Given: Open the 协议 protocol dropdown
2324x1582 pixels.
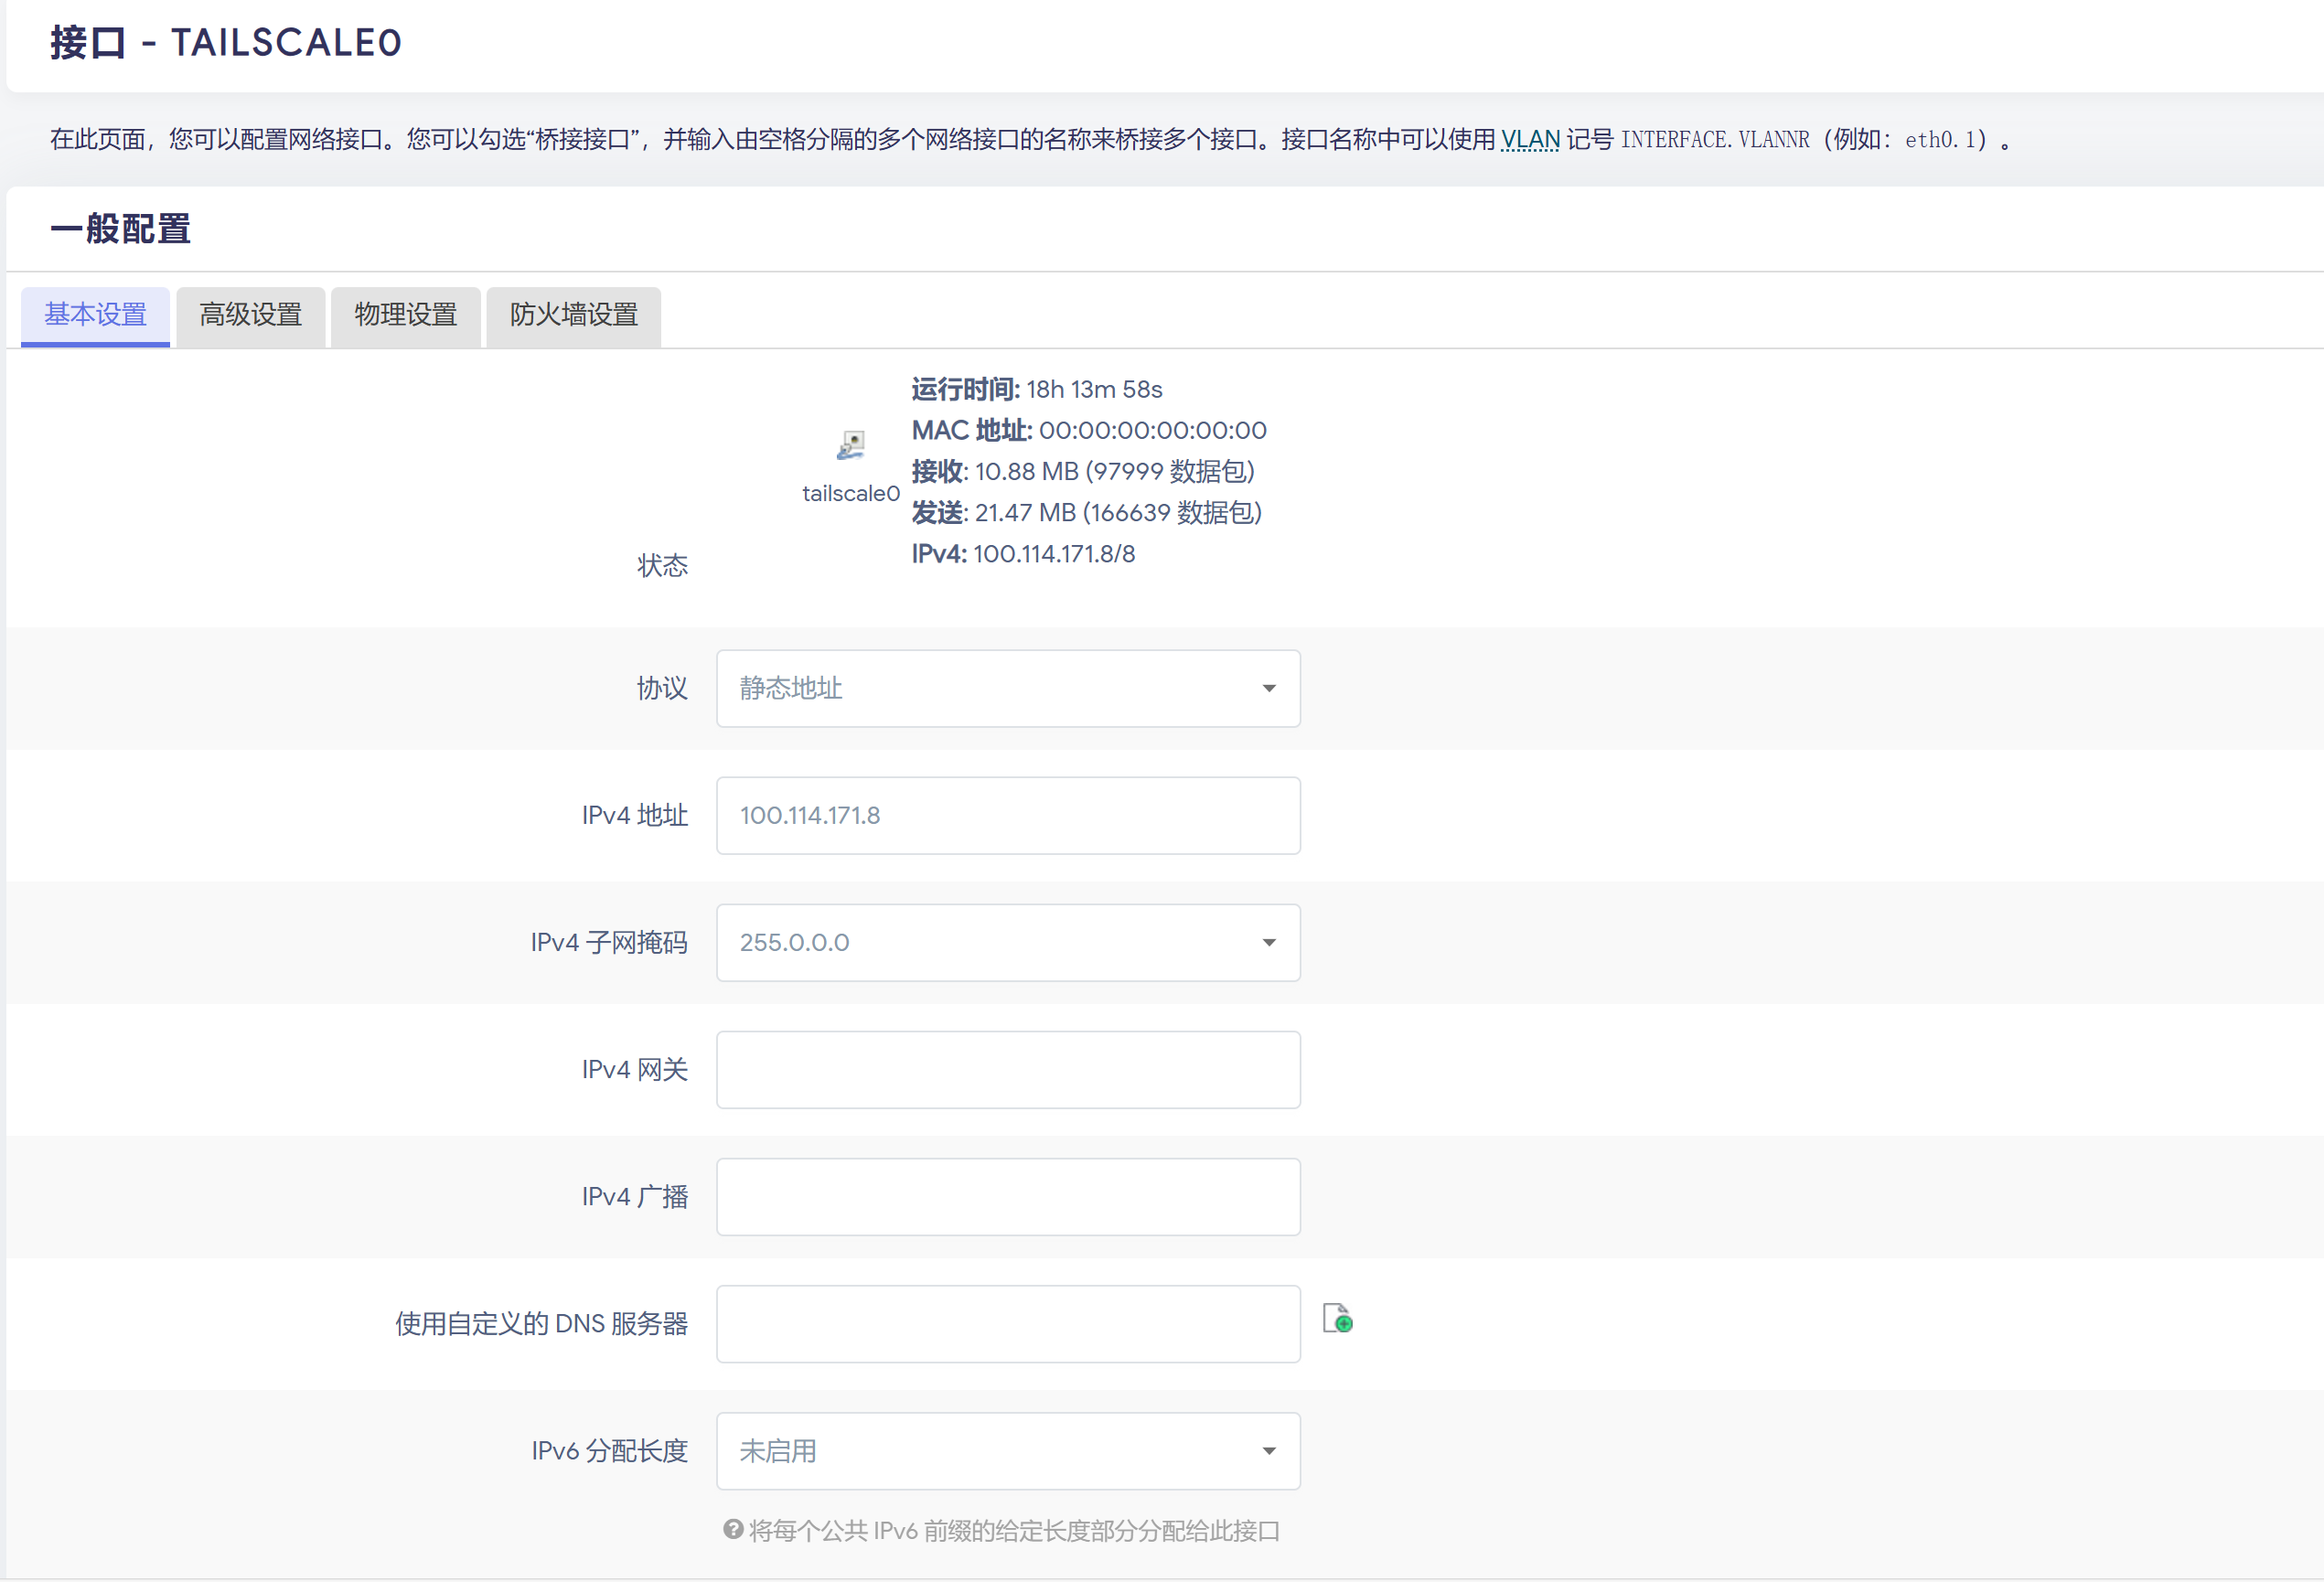Looking at the screenshot, I should [1007, 688].
